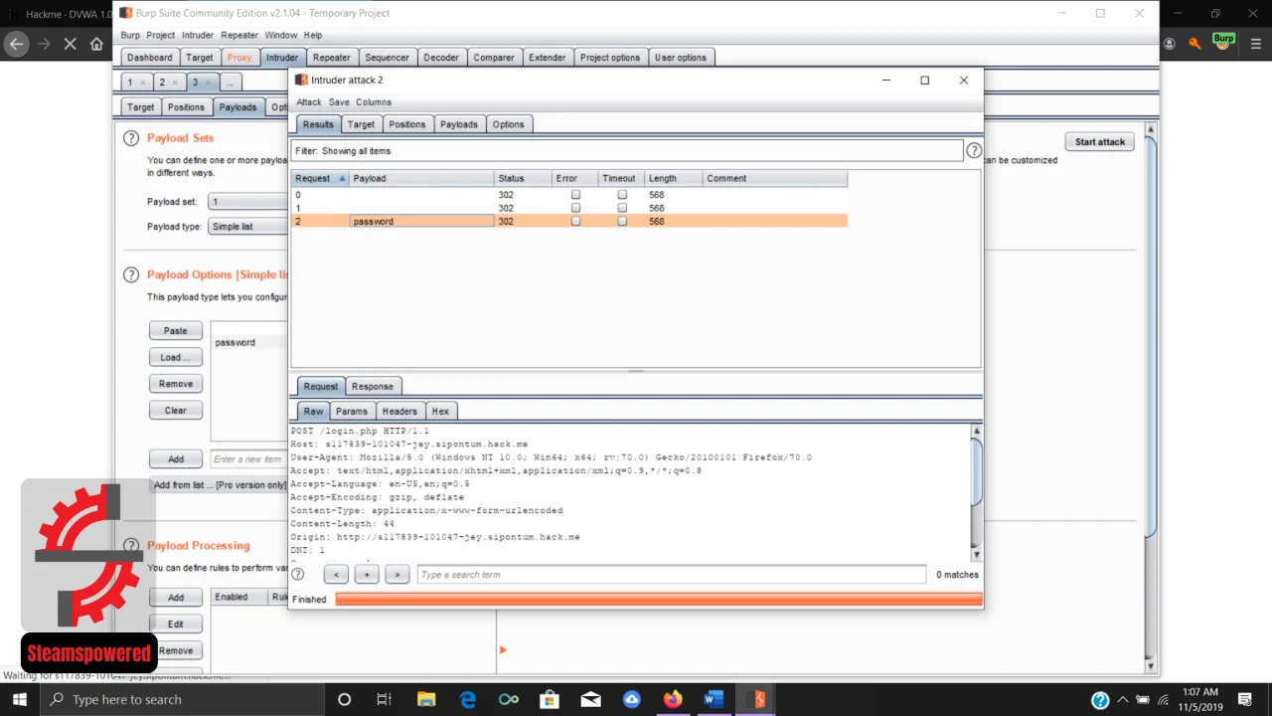This screenshot has width=1272, height=716.
Task: Open the Hex view tab
Action: [440, 411]
